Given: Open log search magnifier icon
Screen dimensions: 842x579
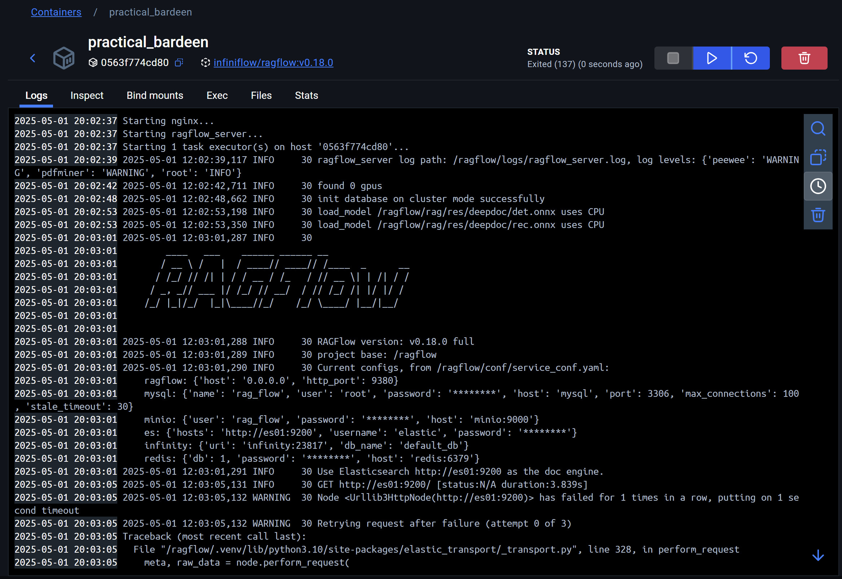Looking at the screenshot, I should [818, 128].
